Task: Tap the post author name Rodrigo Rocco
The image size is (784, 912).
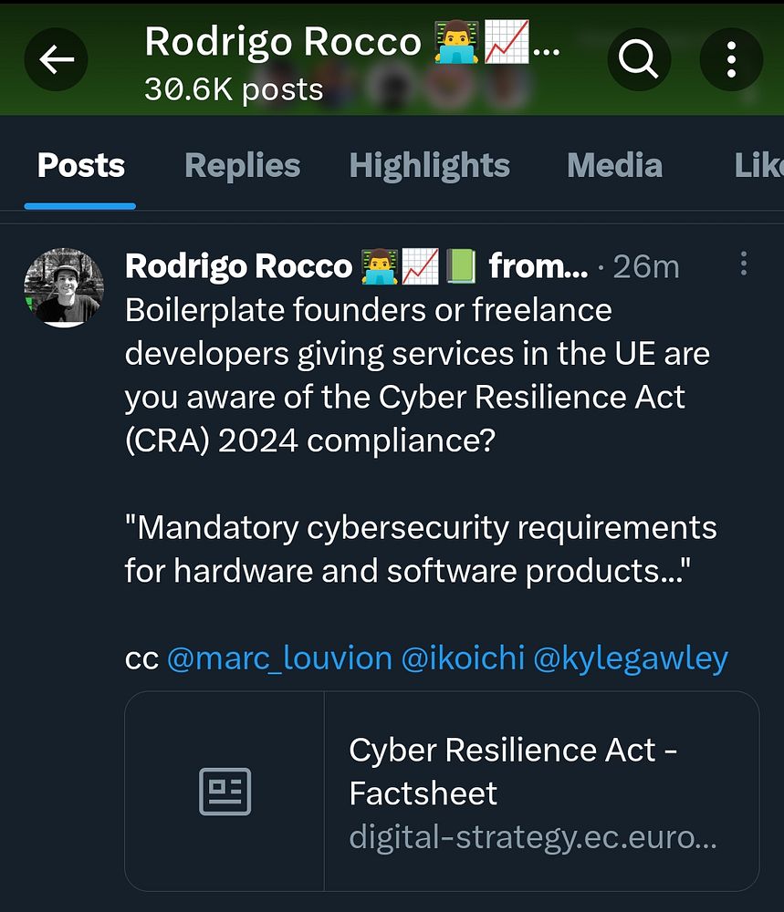Action: pos(238,266)
